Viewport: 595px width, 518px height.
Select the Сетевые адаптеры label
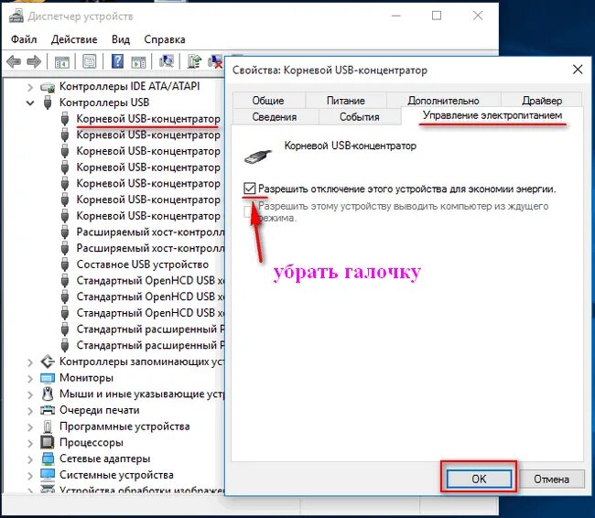(x=104, y=459)
